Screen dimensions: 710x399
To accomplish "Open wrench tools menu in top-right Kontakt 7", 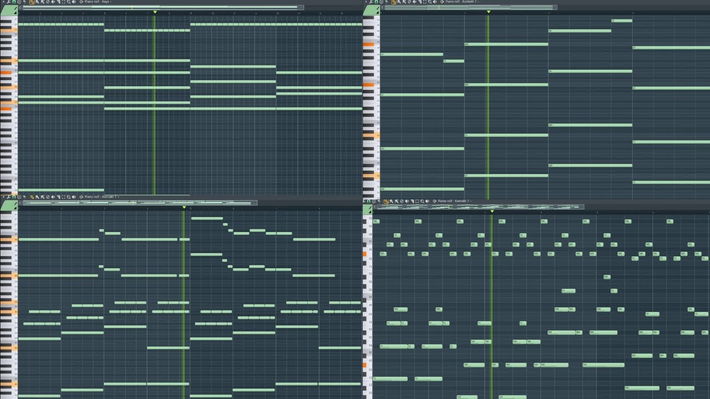I will [371, 2].
